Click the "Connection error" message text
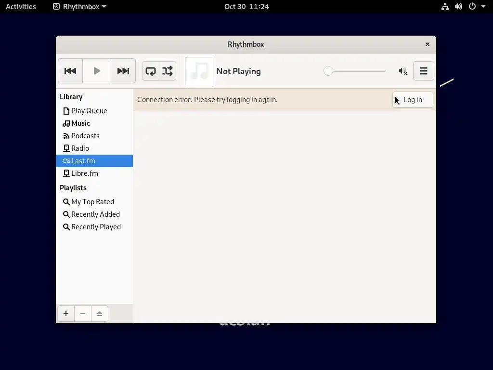 pyautogui.click(x=208, y=100)
